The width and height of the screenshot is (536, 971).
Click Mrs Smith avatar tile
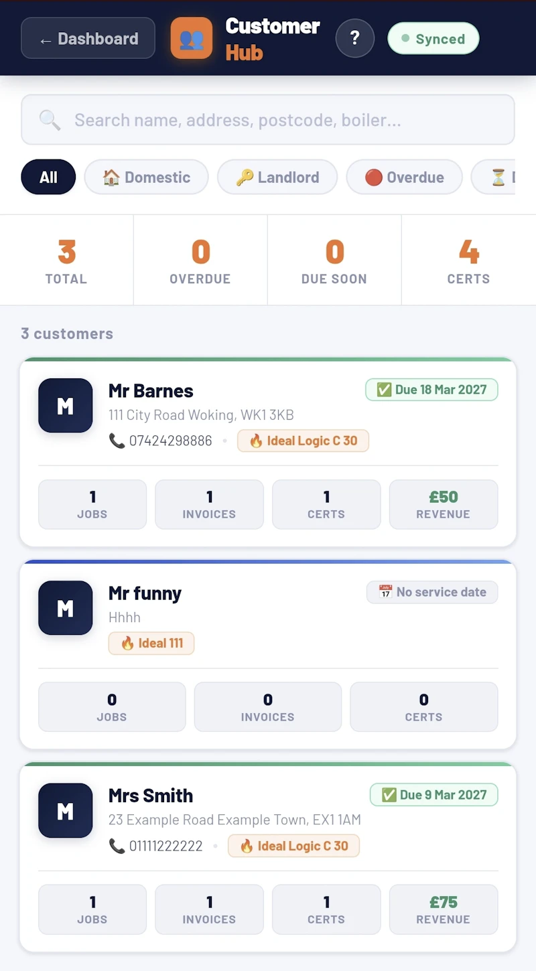coord(66,810)
